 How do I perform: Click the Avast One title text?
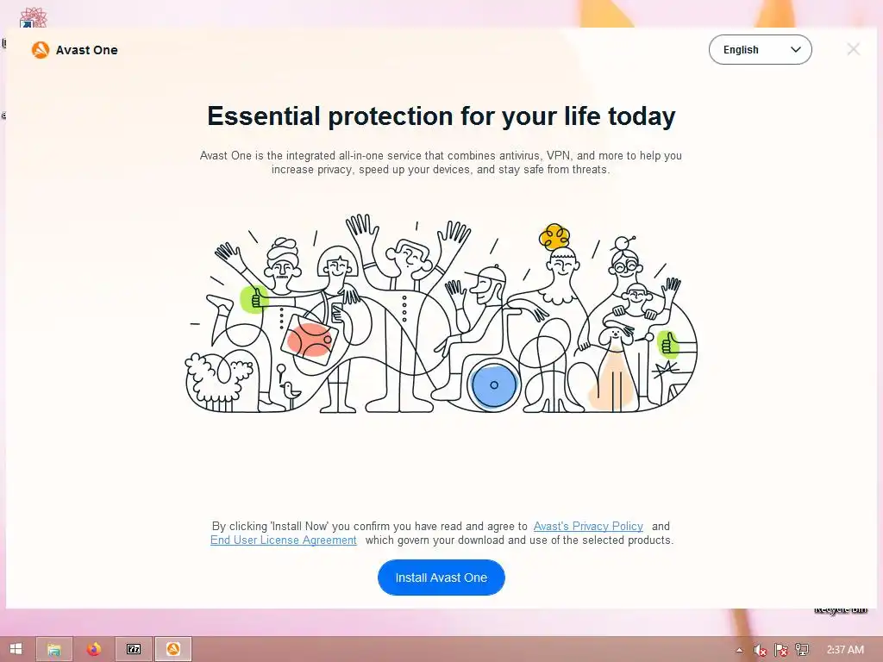point(87,50)
